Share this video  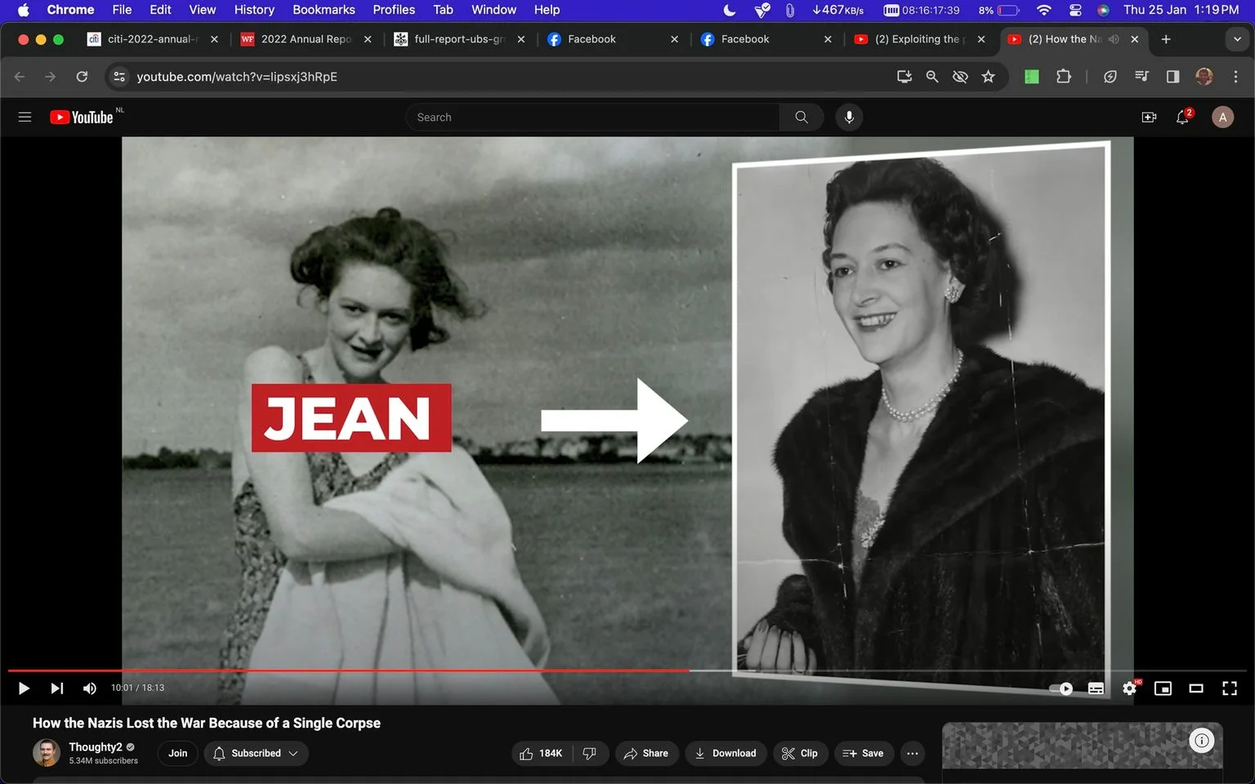[x=645, y=753]
